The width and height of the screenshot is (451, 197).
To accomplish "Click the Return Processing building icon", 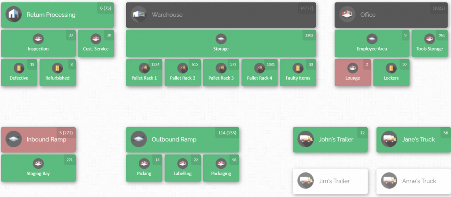I will click(x=14, y=15).
